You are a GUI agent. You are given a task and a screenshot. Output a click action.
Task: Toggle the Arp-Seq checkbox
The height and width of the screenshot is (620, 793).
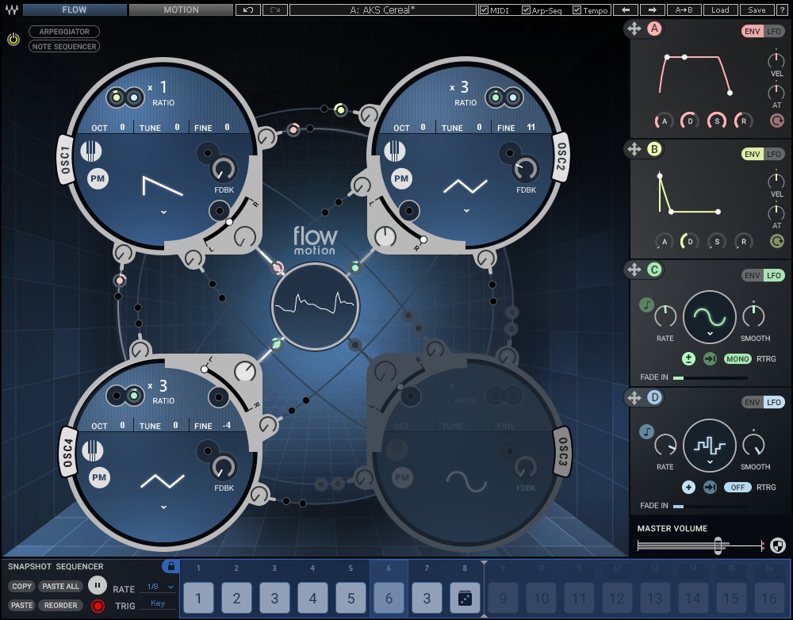pyautogui.click(x=526, y=10)
